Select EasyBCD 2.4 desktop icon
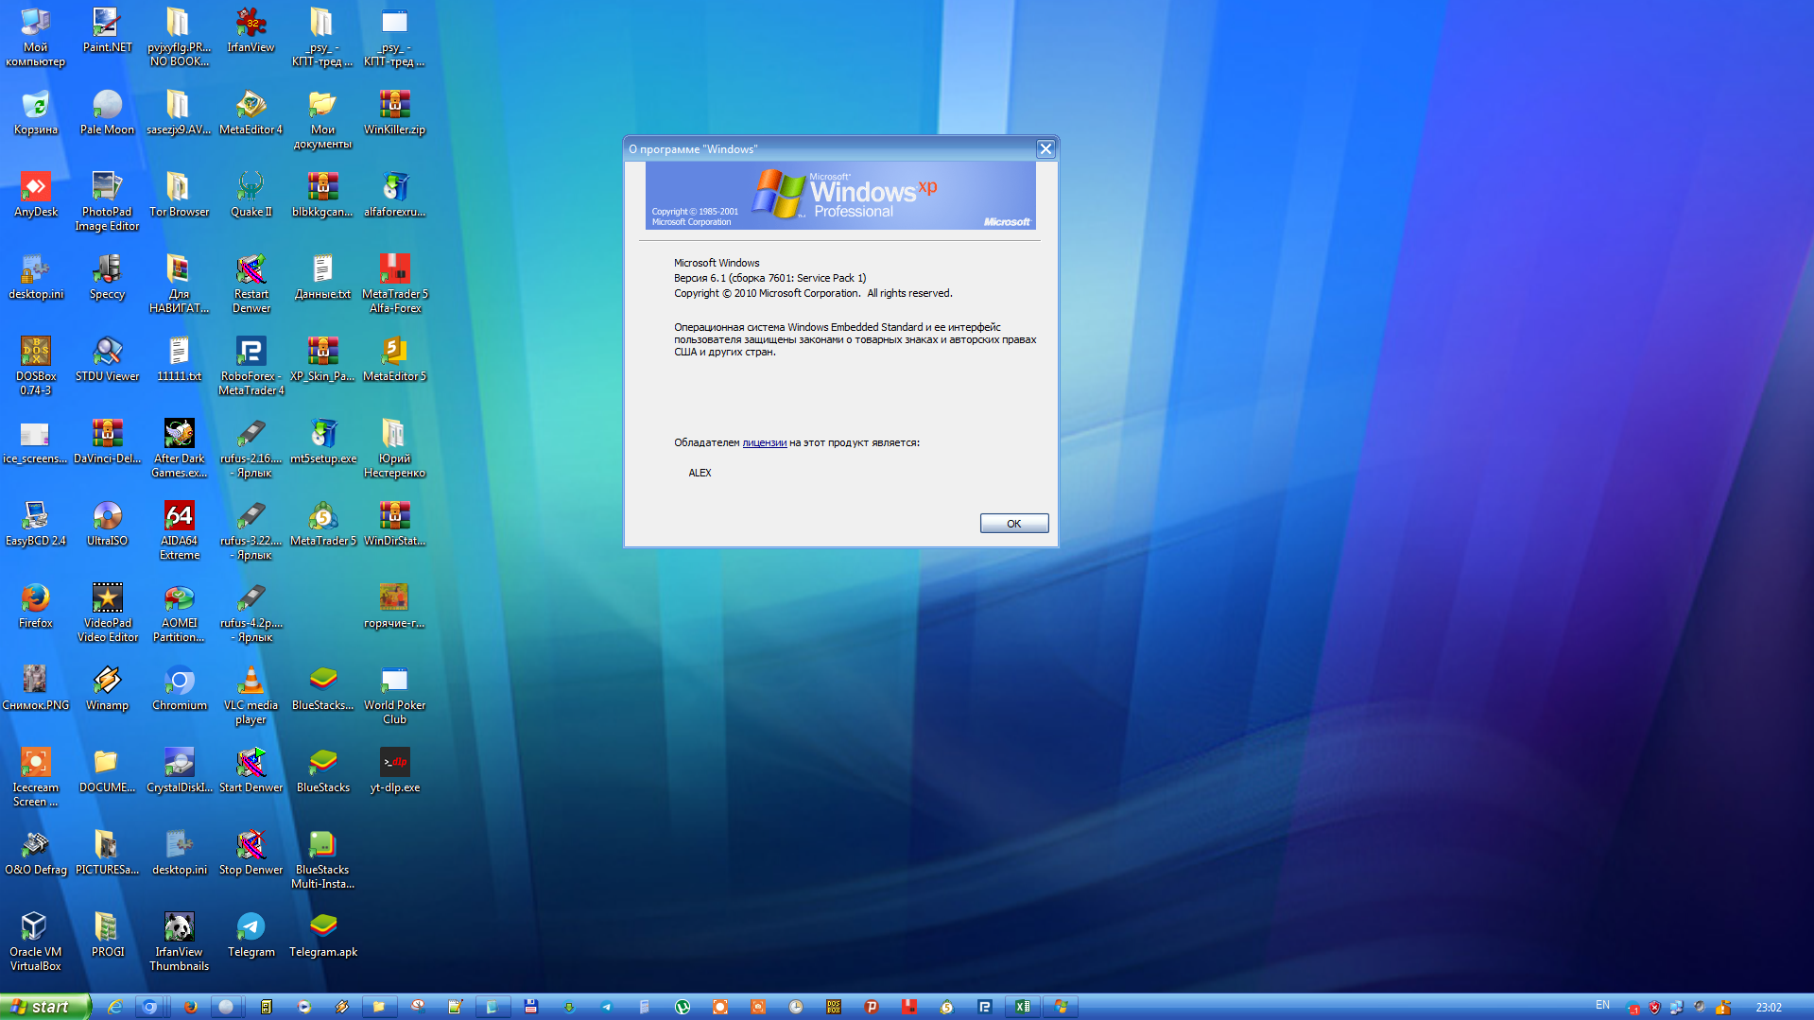Viewport: 1814px width, 1020px height. (36, 525)
